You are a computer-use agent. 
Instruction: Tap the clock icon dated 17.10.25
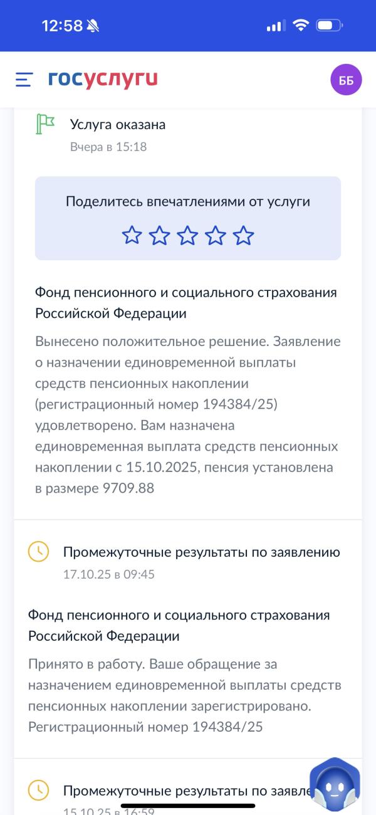tap(38, 552)
